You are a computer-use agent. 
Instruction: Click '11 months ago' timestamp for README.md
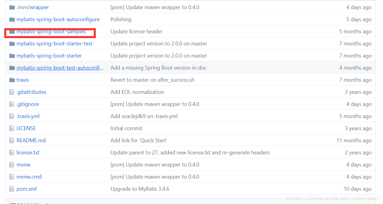[x=354, y=140]
